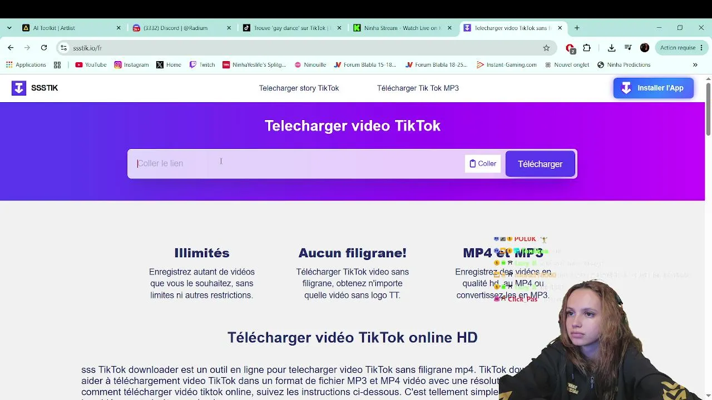The width and height of the screenshot is (712, 400).
Task: Click the Telecharger video TikTok heading
Action: [x=353, y=126]
